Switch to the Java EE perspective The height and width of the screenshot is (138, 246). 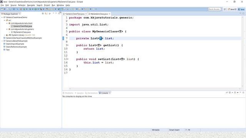tap(232, 9)
